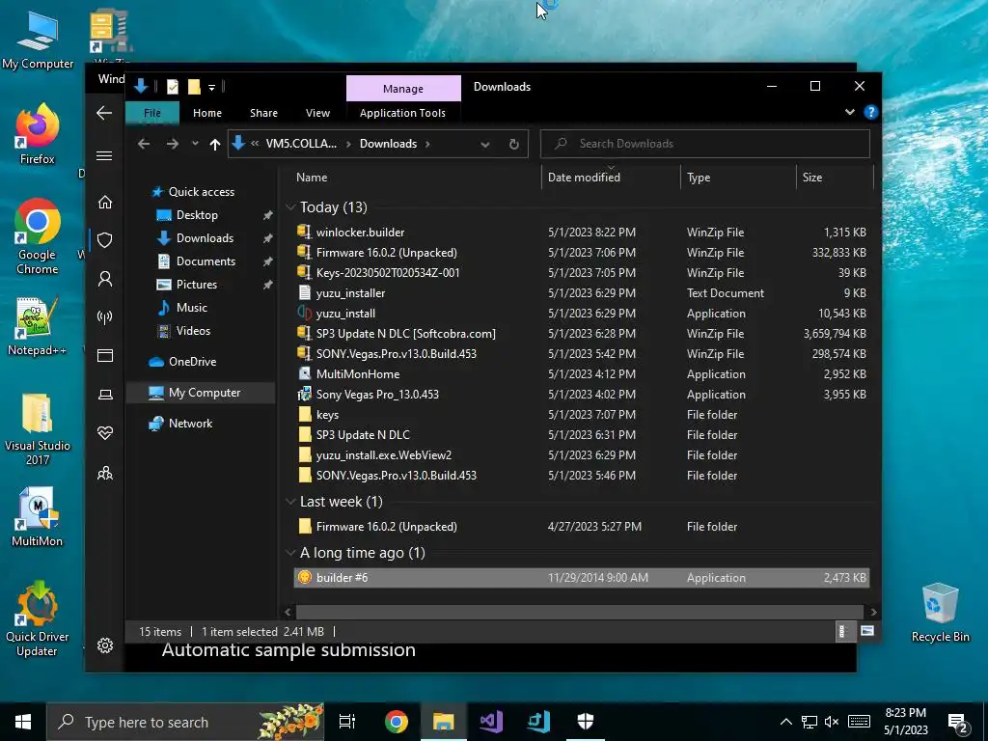Open Firewall & network protection icon
Image resolution: width=988 pixels, height=741 pixels.
(105, 316)
